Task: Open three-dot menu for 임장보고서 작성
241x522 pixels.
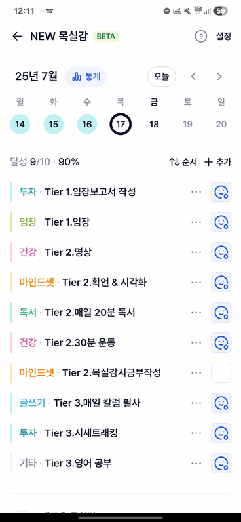Action: [x=196, y=191]
